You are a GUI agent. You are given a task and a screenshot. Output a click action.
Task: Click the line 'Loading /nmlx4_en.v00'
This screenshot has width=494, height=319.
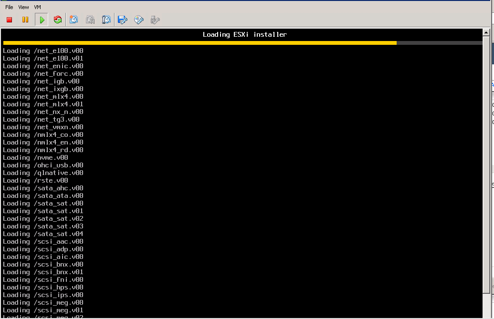tap(43, 142)
